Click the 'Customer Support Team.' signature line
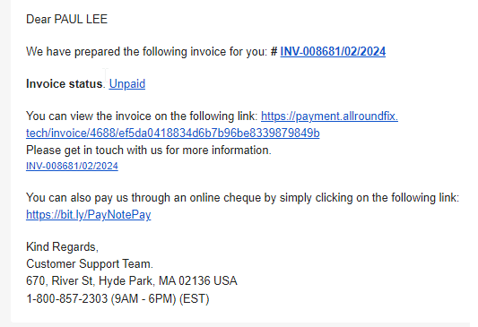The width and height of the screenshot is (478, 327). (90, 263)
